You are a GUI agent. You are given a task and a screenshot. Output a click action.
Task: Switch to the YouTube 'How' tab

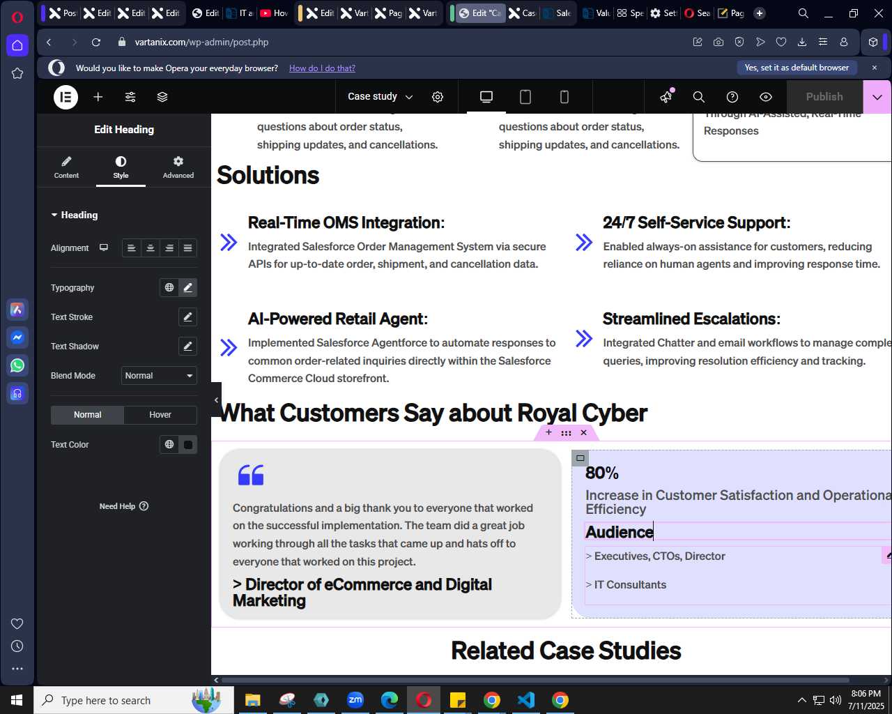[274, 13]
